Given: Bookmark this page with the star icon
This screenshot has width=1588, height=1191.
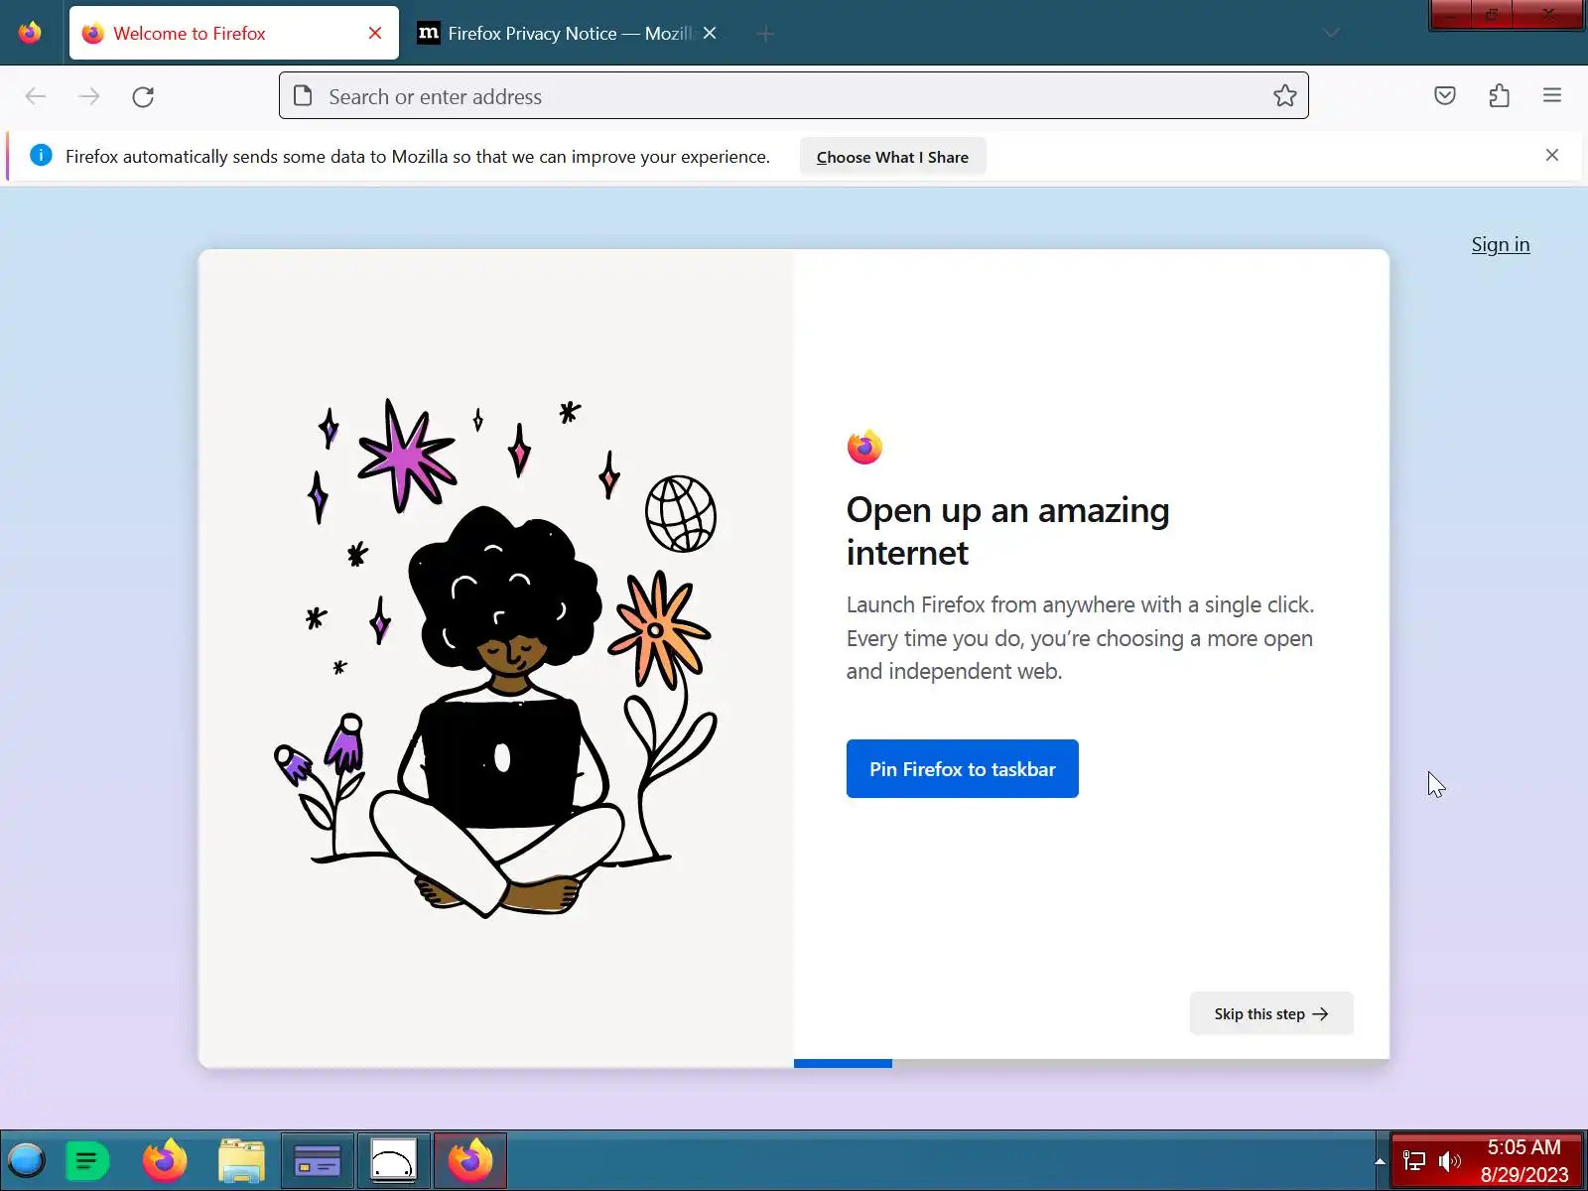Looking at the screenshot, I should pyautogui.click(x=1285, y=95).
